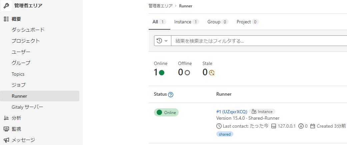Open the search history clock icon
Image resolution: width=347 pixels, height=145 pixels.
point(159,41)
